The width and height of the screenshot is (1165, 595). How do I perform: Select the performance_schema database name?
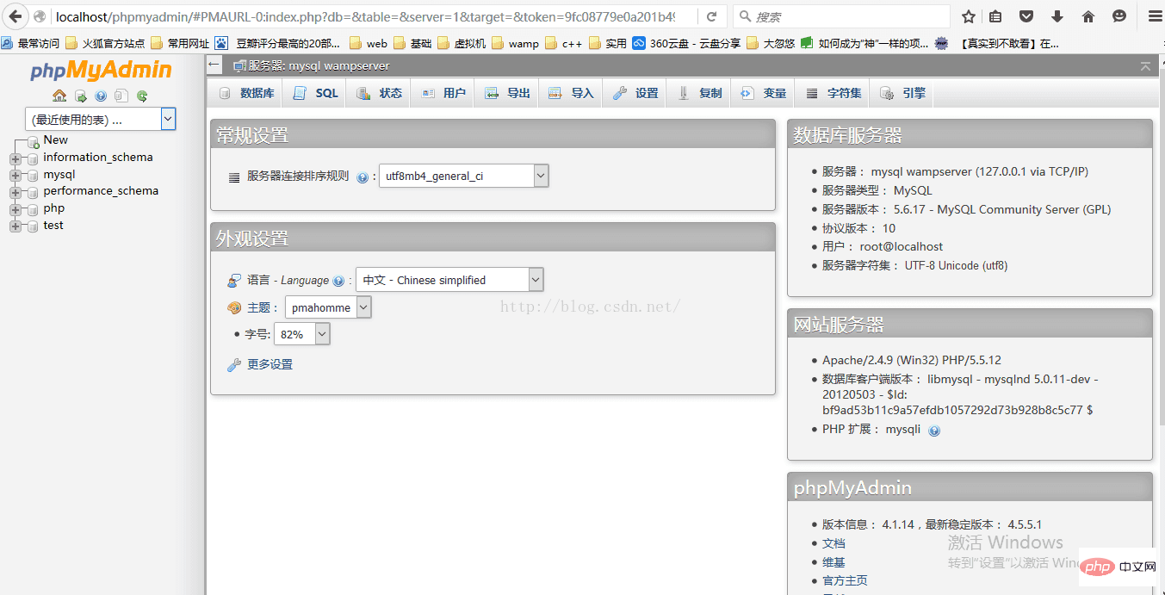coord(101,191)
